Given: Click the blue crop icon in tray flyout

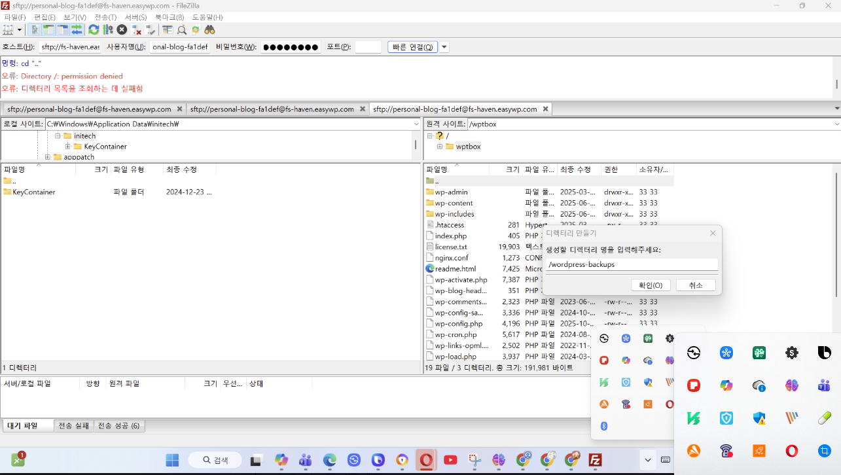Looking at the screenshot, I should coord(824,451).
